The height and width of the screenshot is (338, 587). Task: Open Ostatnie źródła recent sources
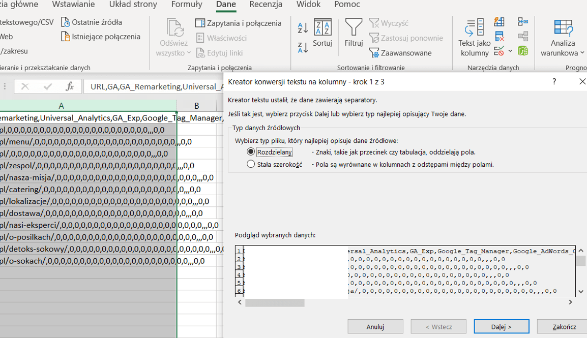coord(91,22)
